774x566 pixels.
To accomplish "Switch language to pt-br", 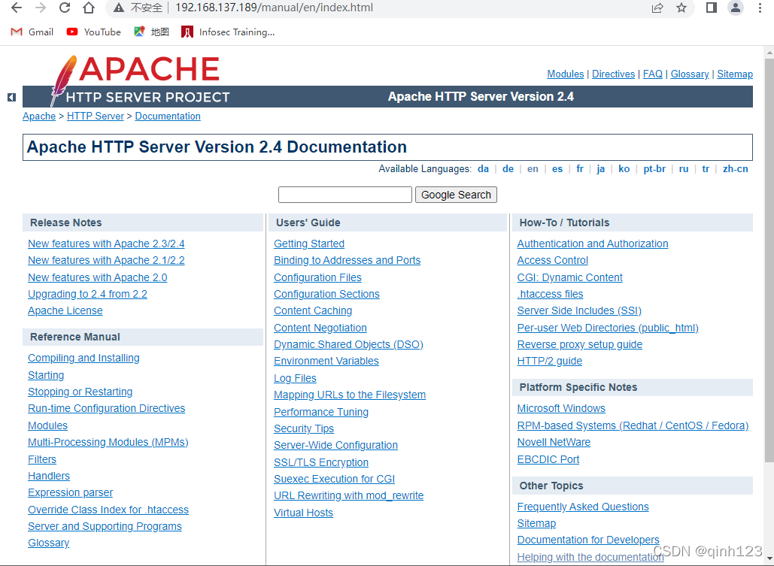I will pos(654,169).
